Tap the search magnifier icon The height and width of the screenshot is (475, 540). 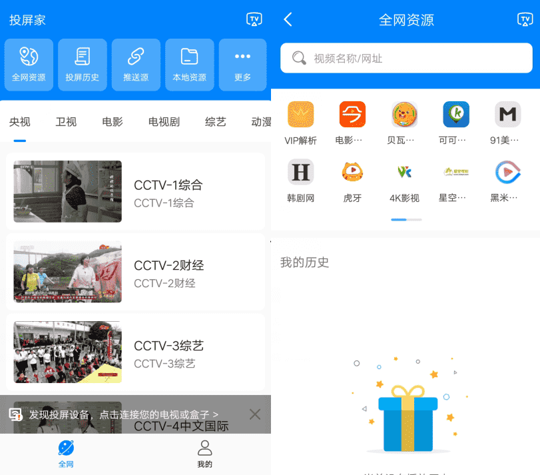click(x=299, y=58)
